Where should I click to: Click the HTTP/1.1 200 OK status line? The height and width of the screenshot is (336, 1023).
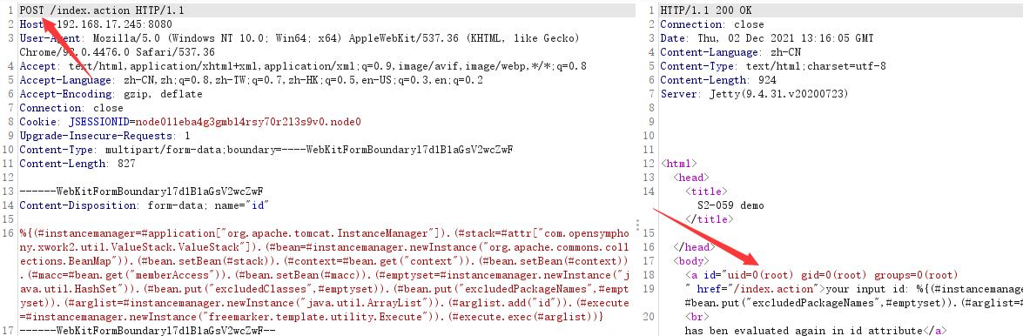pos(705,10)
